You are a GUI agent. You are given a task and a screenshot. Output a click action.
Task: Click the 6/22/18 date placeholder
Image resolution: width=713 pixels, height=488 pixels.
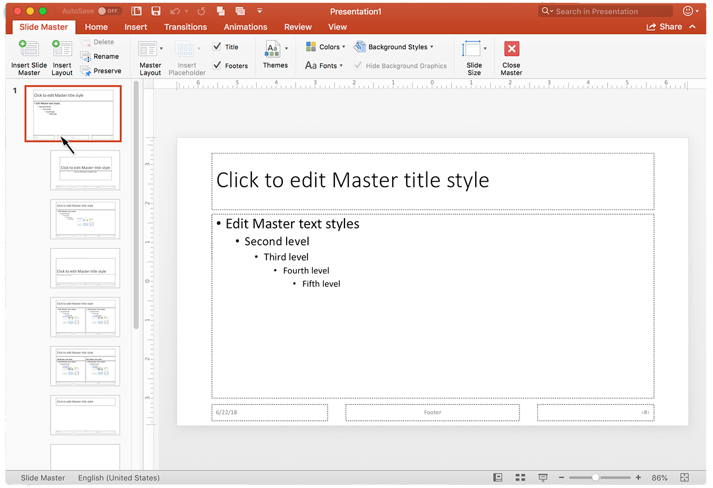tap(270, 412)
